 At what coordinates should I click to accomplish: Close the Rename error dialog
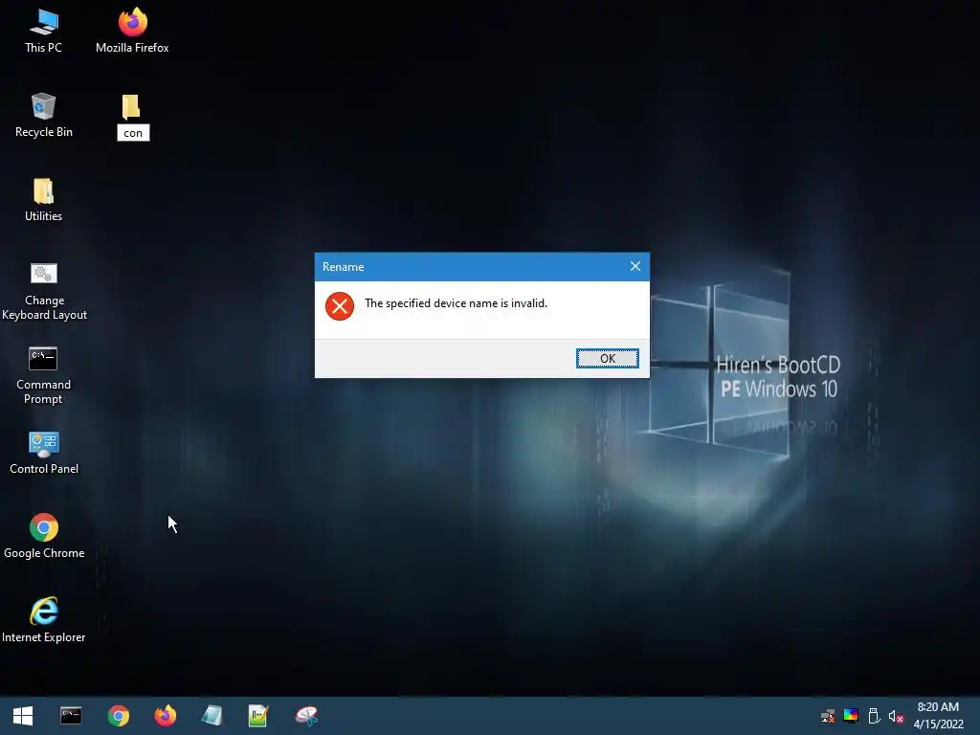coord(635,266)
